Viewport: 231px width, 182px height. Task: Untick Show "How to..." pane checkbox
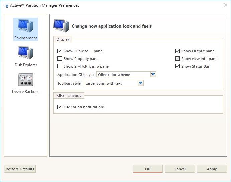tap(60, 51)
